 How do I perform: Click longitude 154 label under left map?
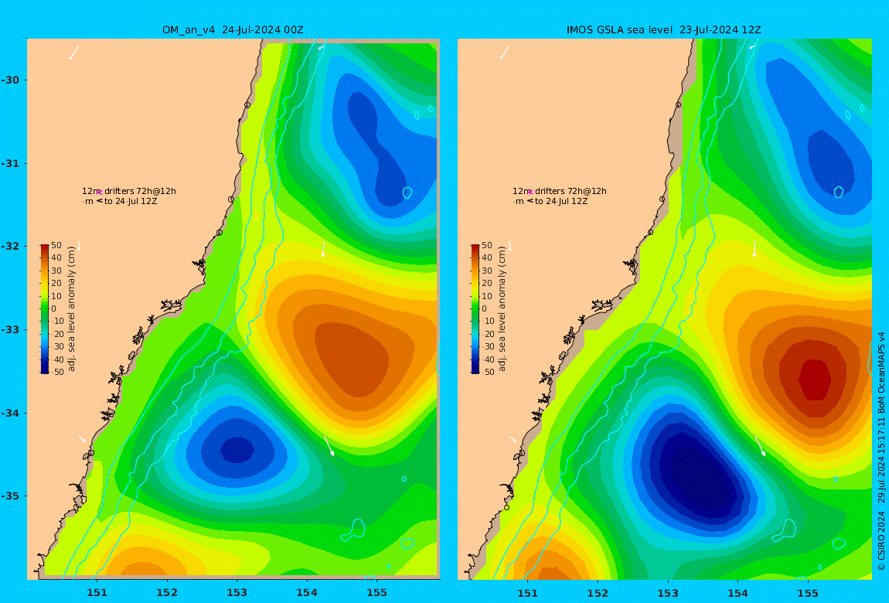(307, 593)
